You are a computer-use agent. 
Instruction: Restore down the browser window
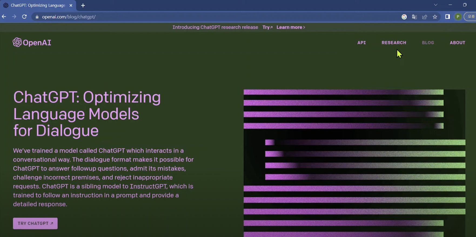tap(465, 5)
